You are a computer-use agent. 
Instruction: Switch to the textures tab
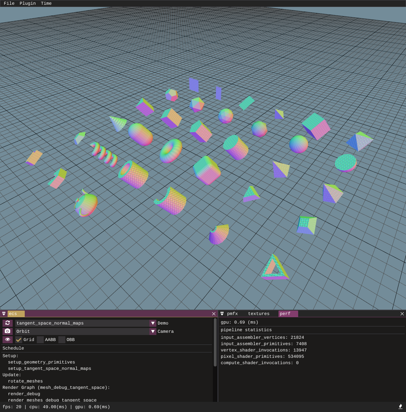point(259,314)
